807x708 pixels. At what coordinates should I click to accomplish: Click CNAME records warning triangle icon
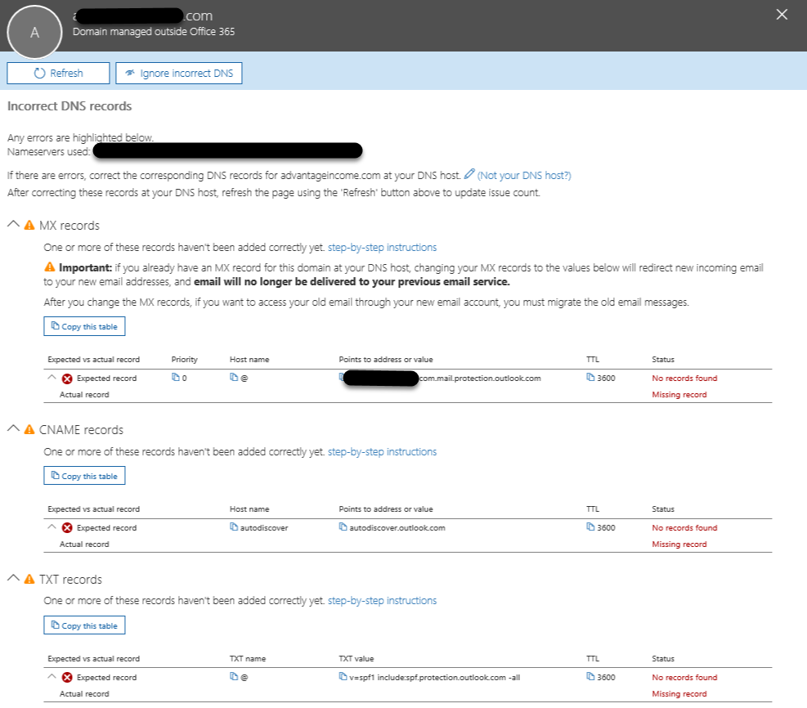[29, 430]
